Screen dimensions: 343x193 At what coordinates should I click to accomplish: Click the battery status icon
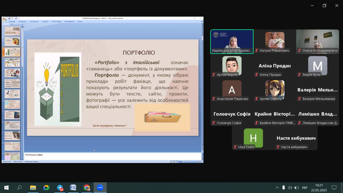coord(297,188)
